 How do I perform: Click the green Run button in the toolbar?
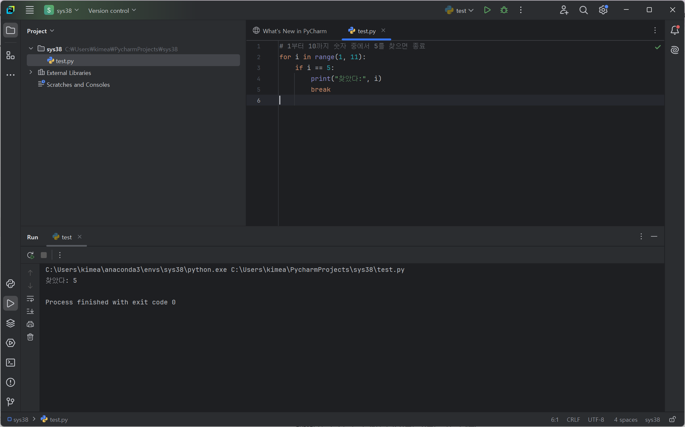pos(487,10)
